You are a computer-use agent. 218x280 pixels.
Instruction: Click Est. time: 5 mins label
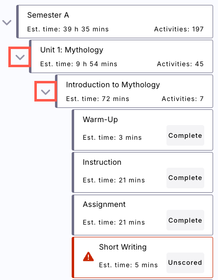pyautogui.click(x=129, y=265)
